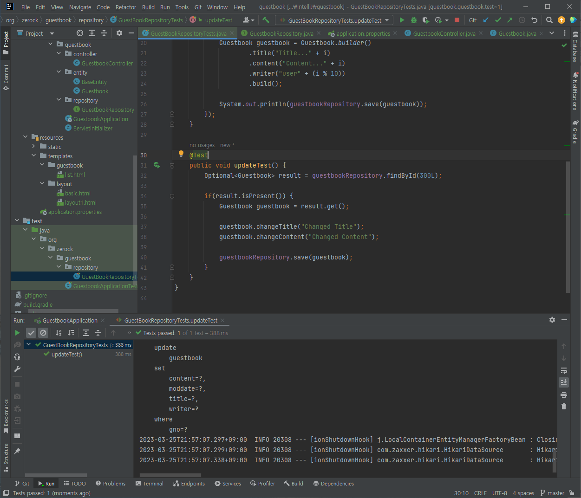Viewport: 581px width, 498px height.
Task: Sort tests alphabetically in Run panel
Action: 59,333
